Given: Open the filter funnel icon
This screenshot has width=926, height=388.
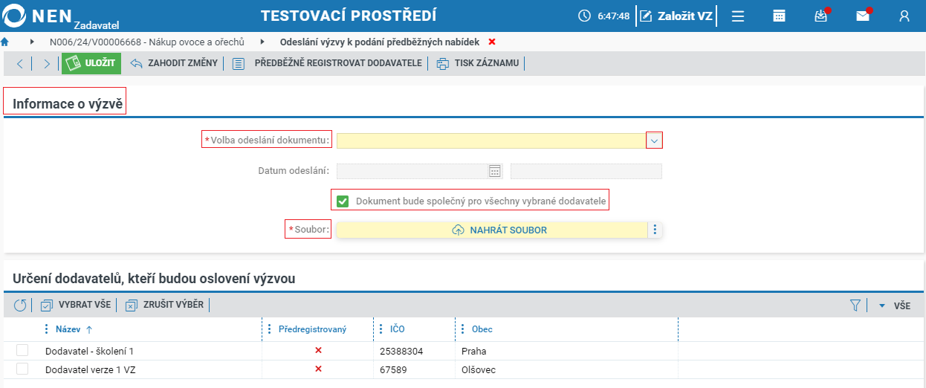Looking at the screenshot, I should (855, 305).
